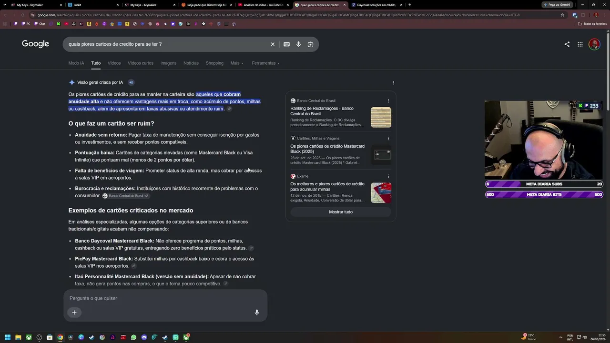Expand the 'Banco Central do Brasil +2' sources chip
The width and height of the screenshot is (610, 343).
(125, 196)
